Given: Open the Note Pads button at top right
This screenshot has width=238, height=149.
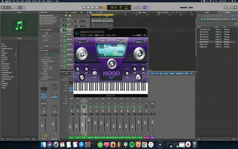Looking at the screenshot, I should [229, 8].
